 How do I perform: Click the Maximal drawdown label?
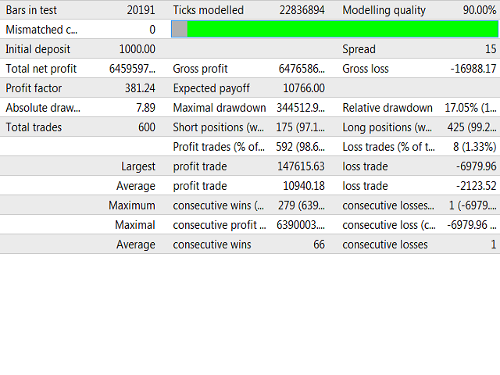click(x=220, y=108)
